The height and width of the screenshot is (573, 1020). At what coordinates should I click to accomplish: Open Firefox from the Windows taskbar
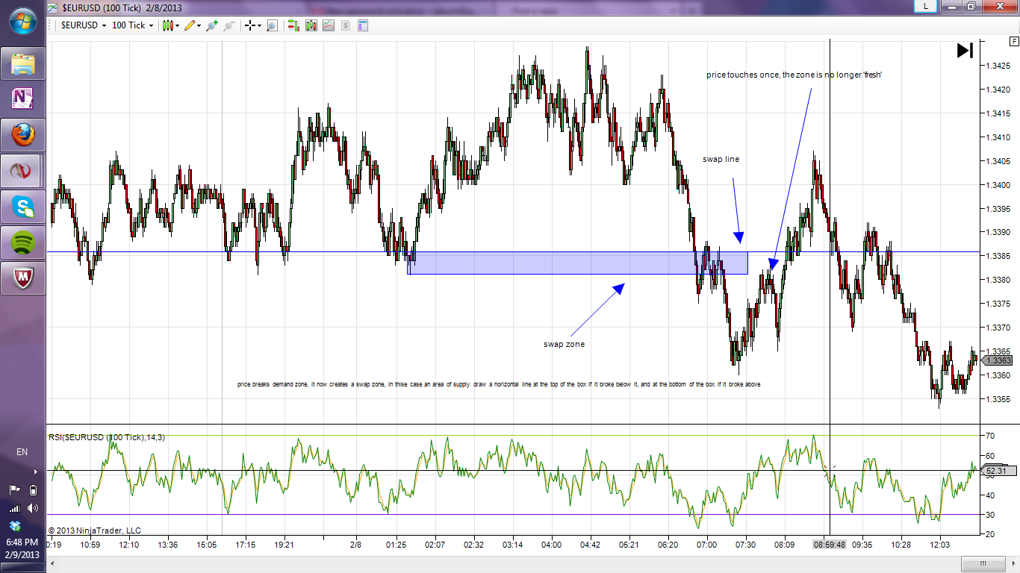23,135
